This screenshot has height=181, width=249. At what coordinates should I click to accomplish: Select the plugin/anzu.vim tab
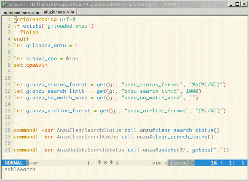(59, 12)
